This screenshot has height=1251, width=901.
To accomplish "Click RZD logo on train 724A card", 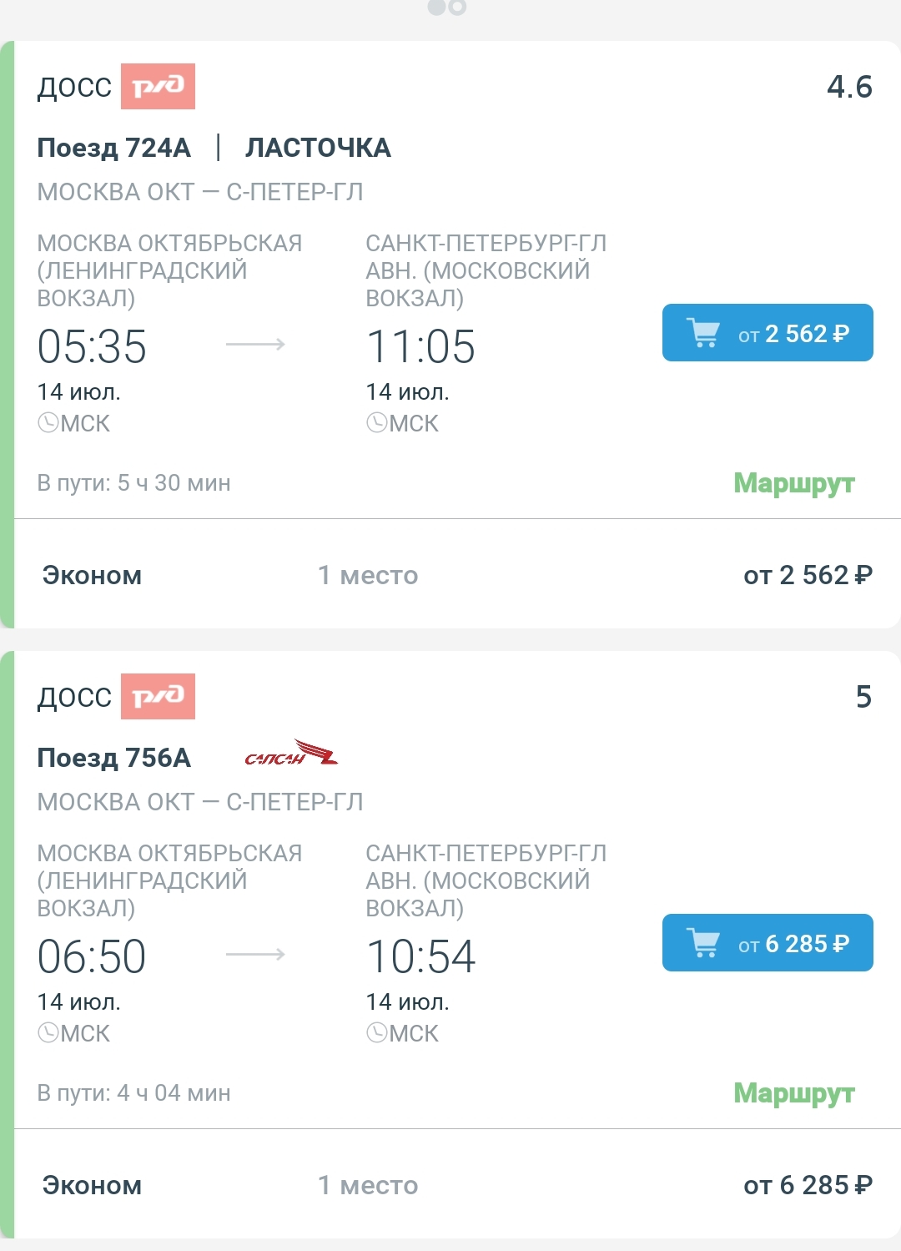I will (x=158, y=86).
